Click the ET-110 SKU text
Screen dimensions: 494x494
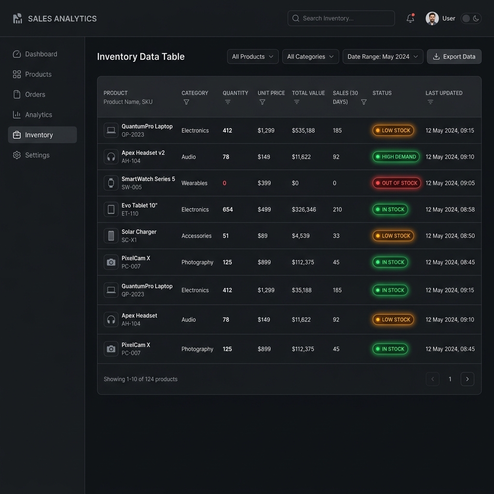click(130, 214)
